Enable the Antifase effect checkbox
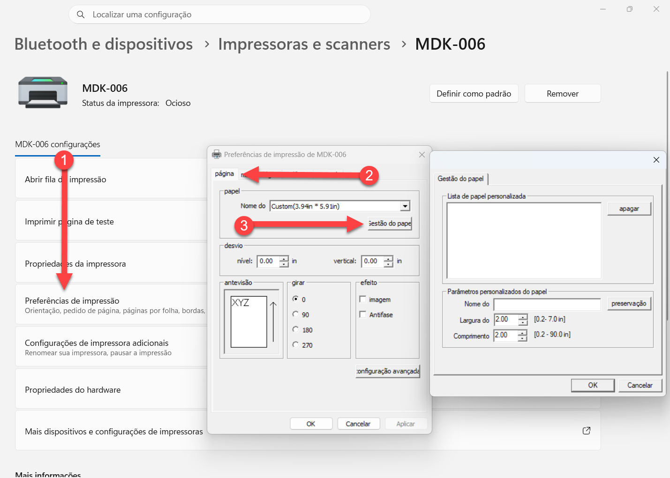This screenshot has height=478, width=670. 363,314
